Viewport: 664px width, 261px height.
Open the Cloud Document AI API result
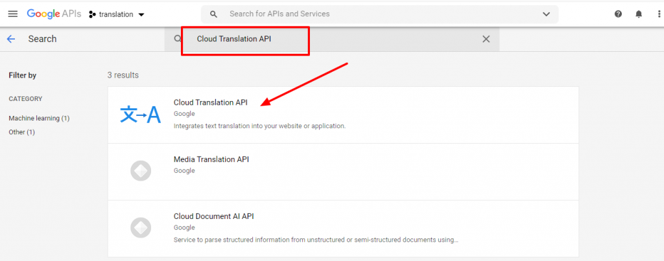pyautogui.click(x=343, y=229)
